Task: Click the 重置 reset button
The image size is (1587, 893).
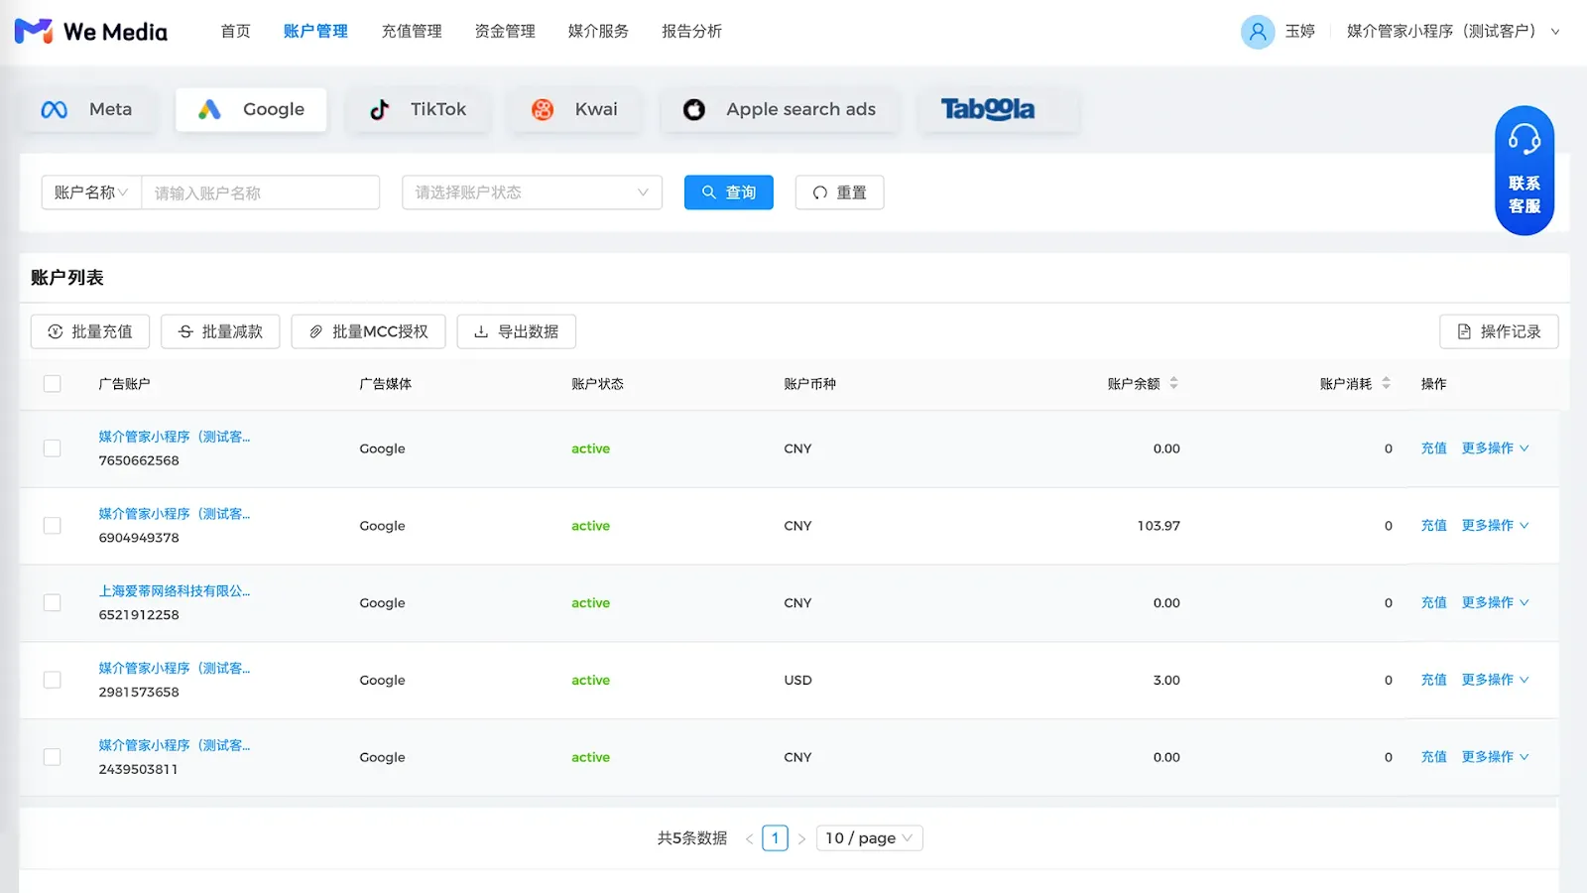Action: [839, 192]
